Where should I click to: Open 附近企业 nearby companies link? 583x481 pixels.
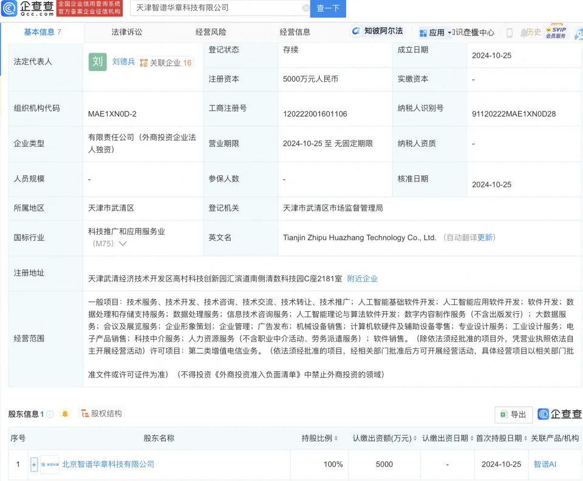point(362,278)
